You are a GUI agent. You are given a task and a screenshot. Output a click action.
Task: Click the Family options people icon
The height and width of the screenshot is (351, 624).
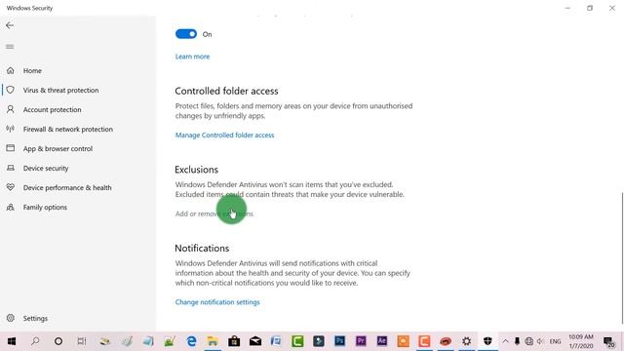point(11,207)
